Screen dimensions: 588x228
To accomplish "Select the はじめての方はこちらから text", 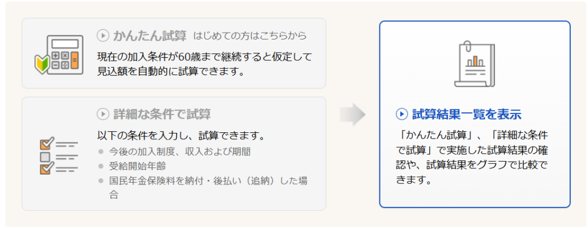I will tap(250, 36).
